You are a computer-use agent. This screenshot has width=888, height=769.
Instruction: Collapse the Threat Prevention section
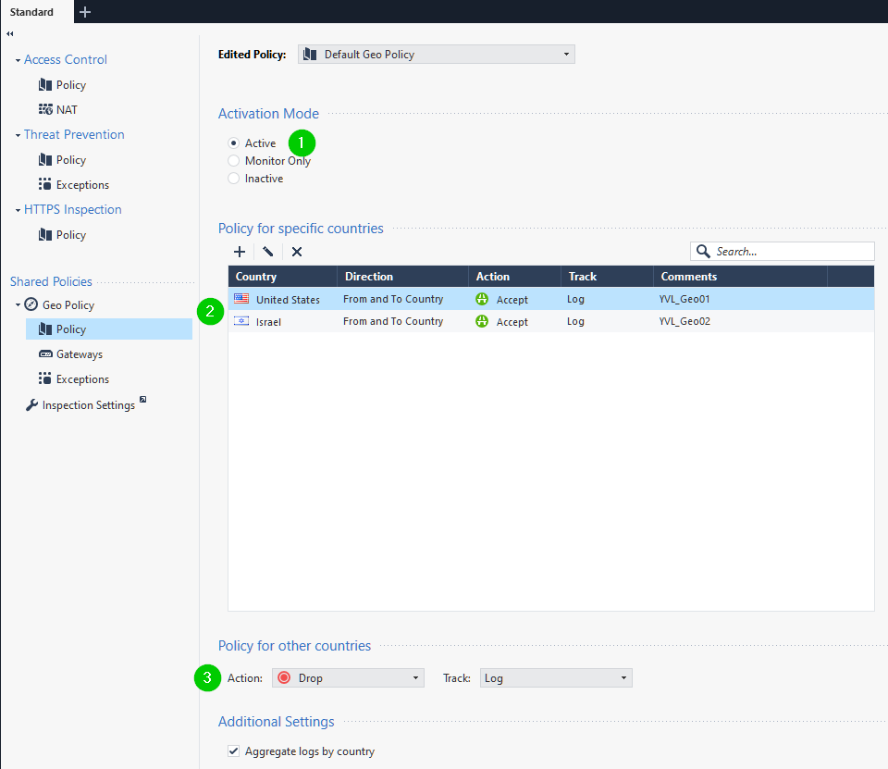(18, 135)
